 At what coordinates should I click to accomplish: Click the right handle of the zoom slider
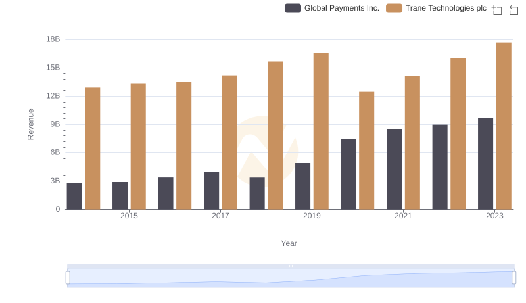click(514, 278)
